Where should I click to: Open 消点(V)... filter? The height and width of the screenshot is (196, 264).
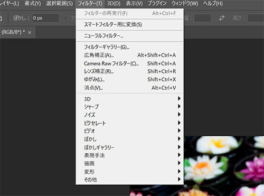click(x=130, y=88)
